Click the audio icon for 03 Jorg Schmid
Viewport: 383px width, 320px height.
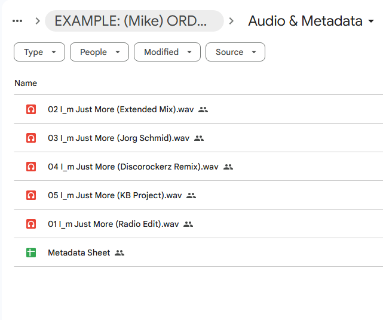click(31, 138)
